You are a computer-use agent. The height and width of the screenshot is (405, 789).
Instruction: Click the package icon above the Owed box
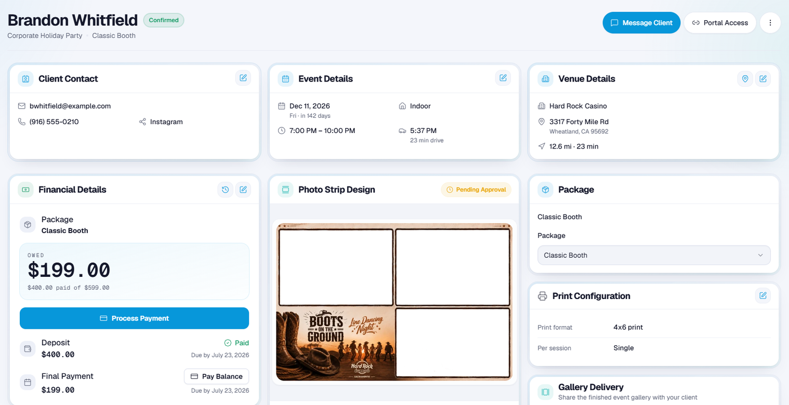tap(28, 225)
